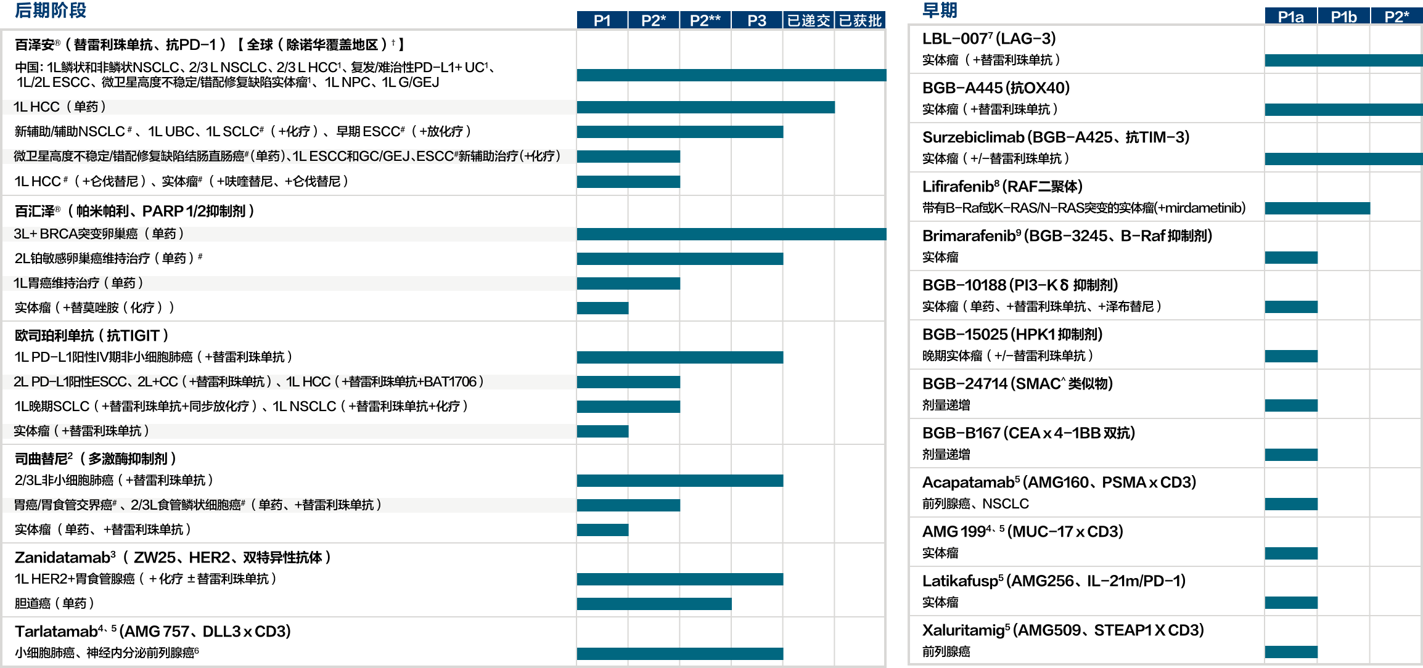Image resolution: width=1423 pixels, height=668 pixels.
Task: Click the P1 column header in late-stage table
Action: tap(602, 20)
